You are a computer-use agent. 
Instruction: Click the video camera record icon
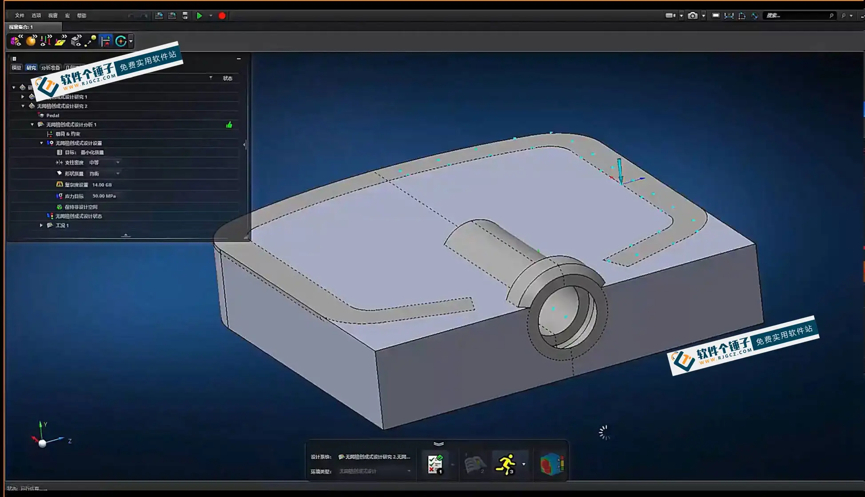point(670,16)
